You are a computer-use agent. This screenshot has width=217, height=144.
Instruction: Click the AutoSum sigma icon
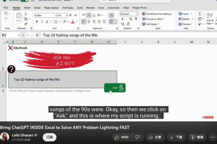(x=200, y=14)
